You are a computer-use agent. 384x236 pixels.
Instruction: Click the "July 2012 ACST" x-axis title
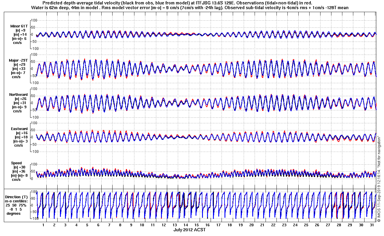(x=190, y=230)
